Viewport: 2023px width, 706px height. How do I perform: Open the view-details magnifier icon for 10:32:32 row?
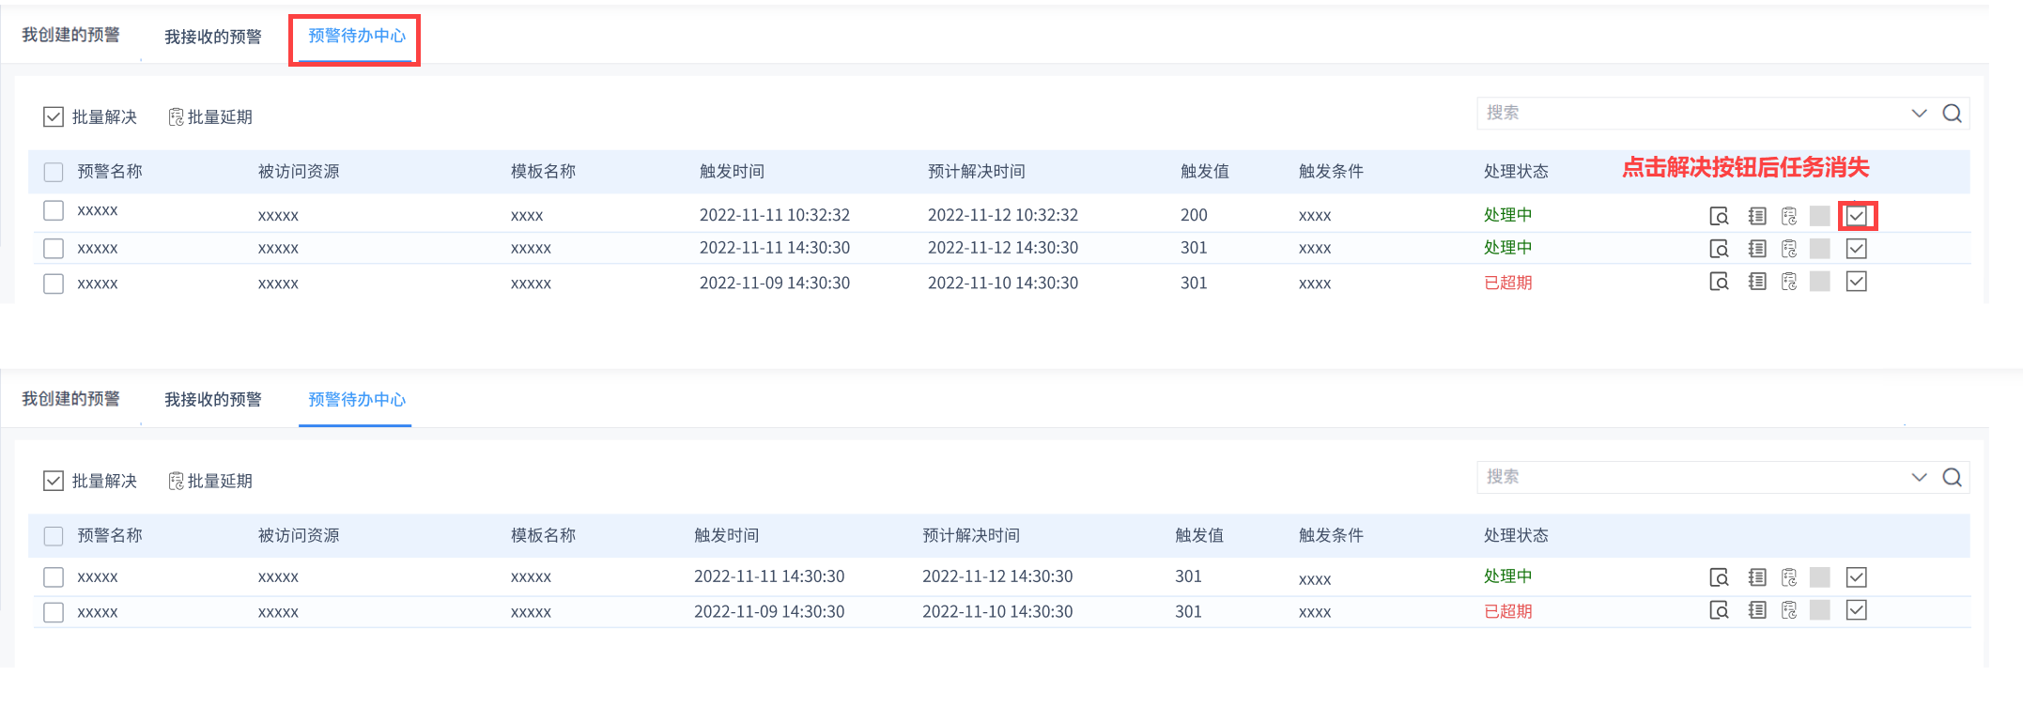[1719, 216]
